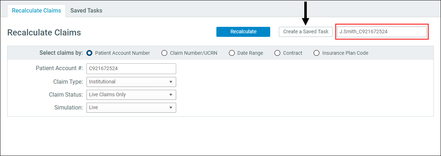Select Insurance Plan Code radio button

[316, 53]
